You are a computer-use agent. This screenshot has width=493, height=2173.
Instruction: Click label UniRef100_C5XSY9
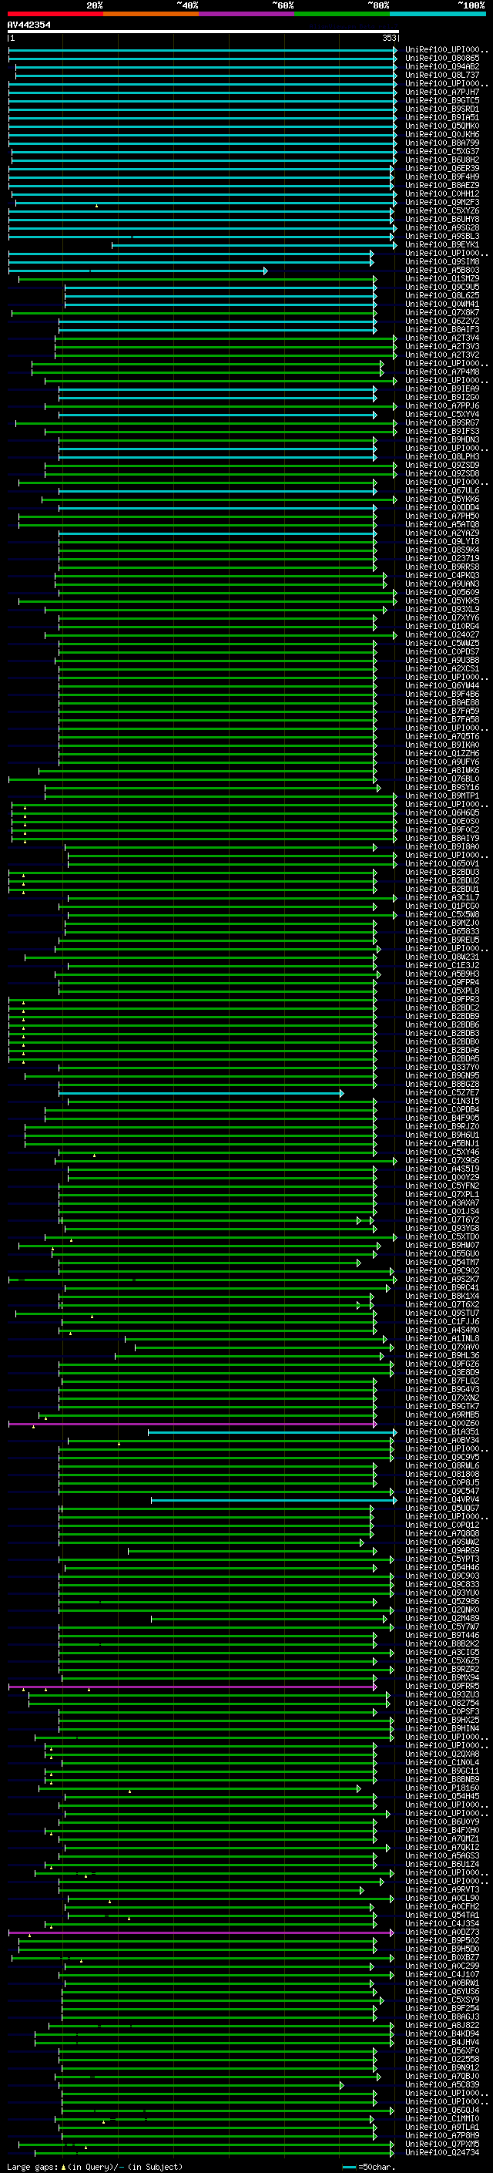coord(442,2000)
